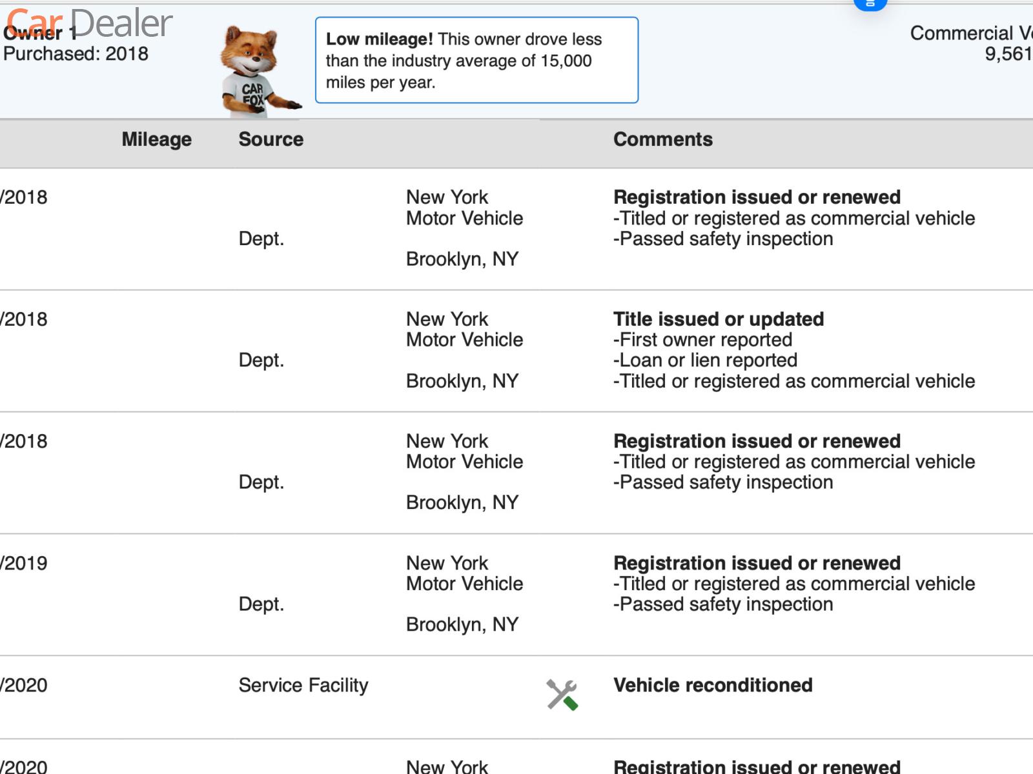The width and height of the screenshot is (1033, 774).
Task: Click the Title issued or updated entry
Action: coord(718,319)
